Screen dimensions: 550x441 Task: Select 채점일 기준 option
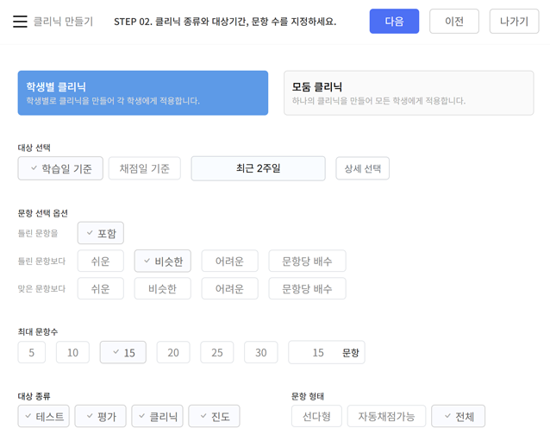144,168
